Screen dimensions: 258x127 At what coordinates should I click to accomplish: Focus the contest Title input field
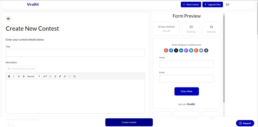tap(75, 53)
